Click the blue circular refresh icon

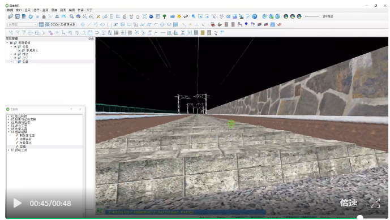[31, 16]
